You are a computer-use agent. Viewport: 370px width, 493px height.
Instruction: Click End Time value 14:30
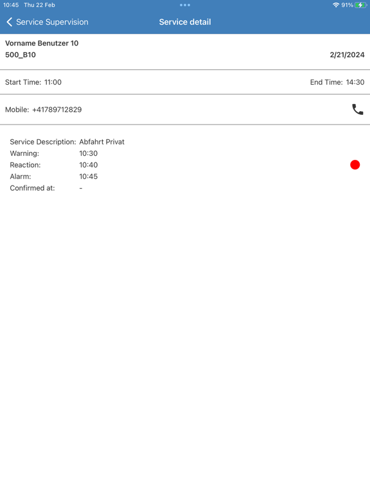point(355,82)
